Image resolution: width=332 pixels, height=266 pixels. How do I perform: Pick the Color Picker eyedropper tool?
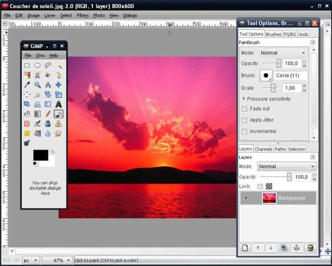pyautogui.click(x=27, y=85)
